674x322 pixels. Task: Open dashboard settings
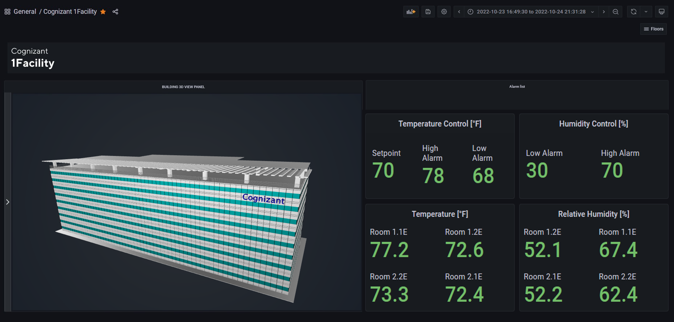point(444,11)
